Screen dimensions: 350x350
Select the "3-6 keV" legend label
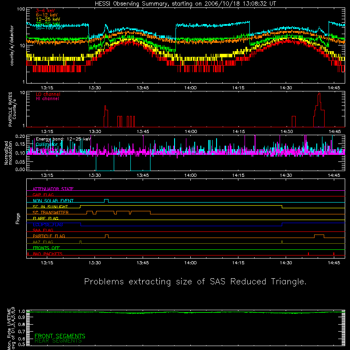click(45, 10)
